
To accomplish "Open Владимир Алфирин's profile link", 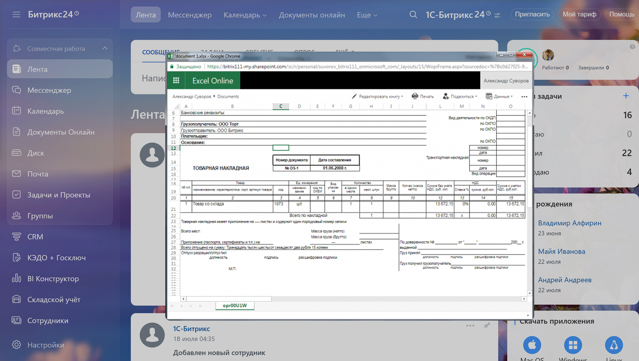I will tap(569, 223).
